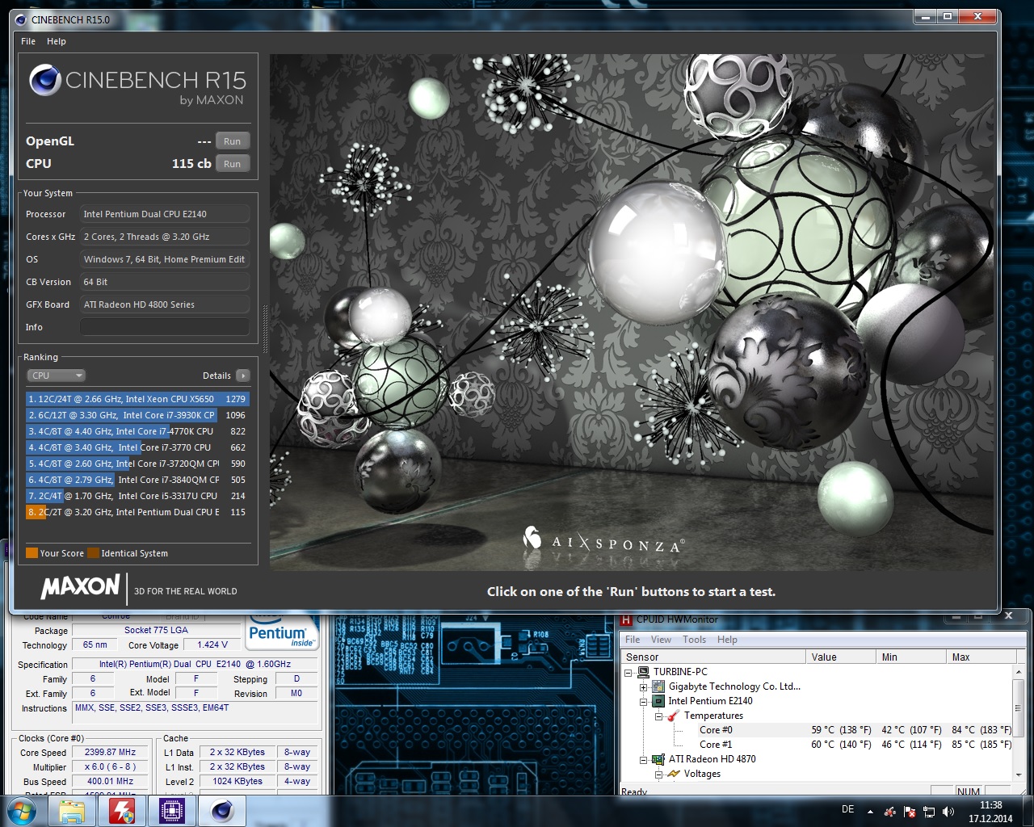Click the Gigabyte motherboard icon
The width and height of the screenshot is (1034, 827).
pyautogui.click(x=658, y=686)
